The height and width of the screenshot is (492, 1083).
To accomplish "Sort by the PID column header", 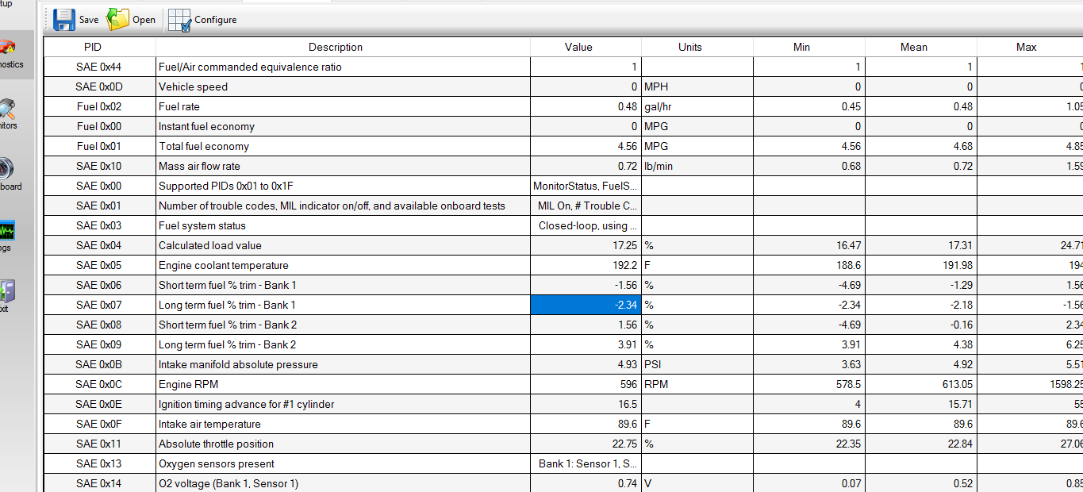I will tap(99, 47).
